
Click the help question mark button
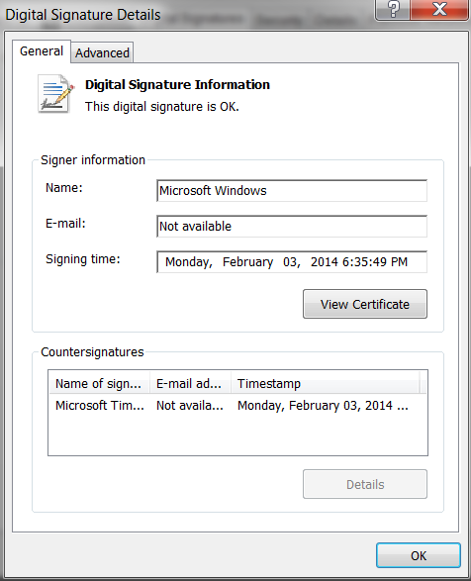pos(393,9)
